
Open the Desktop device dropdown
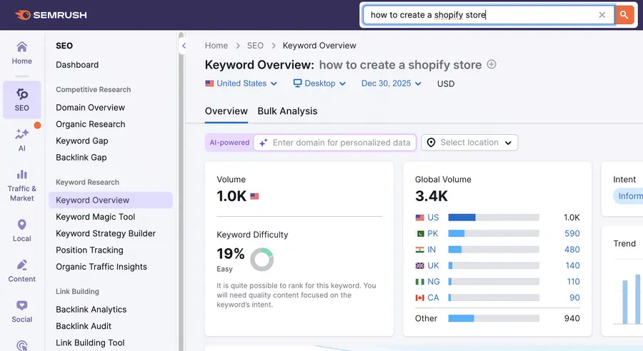(x=319, y=83)
